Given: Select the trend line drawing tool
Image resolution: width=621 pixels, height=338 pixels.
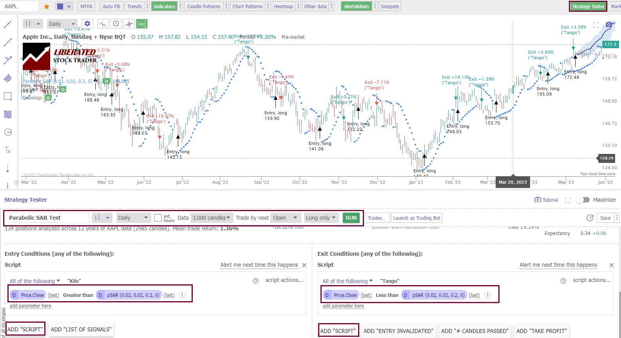Looking at the screenshot, I should (x=8, y=24).
